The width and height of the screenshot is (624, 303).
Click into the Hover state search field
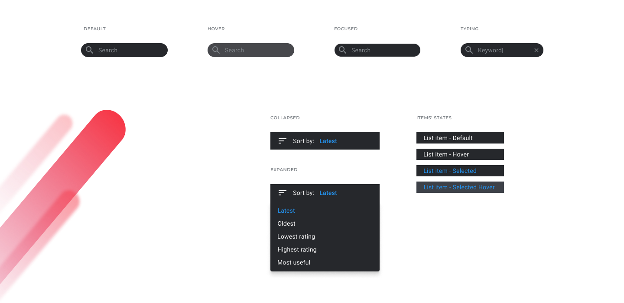coord(251,50)
